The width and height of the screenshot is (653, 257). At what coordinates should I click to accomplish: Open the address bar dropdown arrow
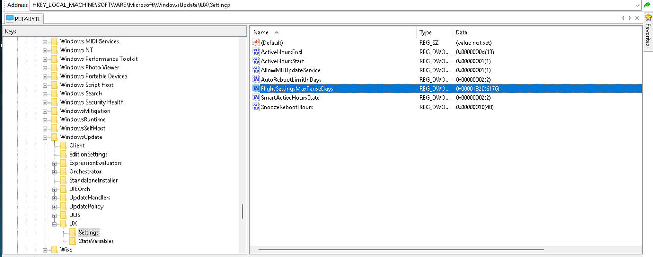point(638,5)
